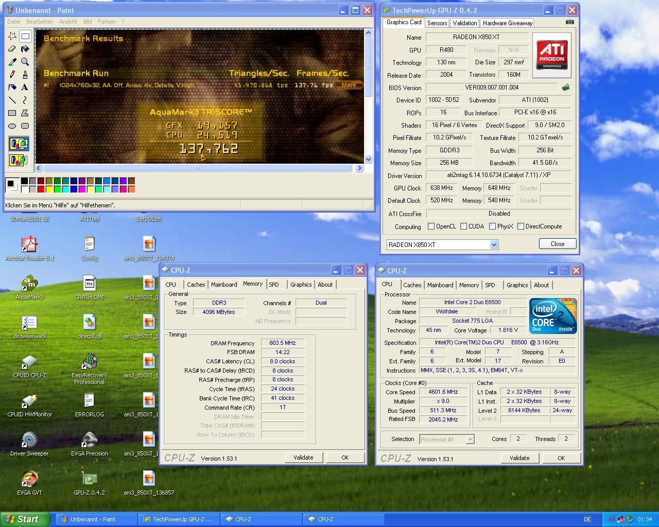
Task: Click Validate in CPU-Z processor window
Action: coord(519,458)
